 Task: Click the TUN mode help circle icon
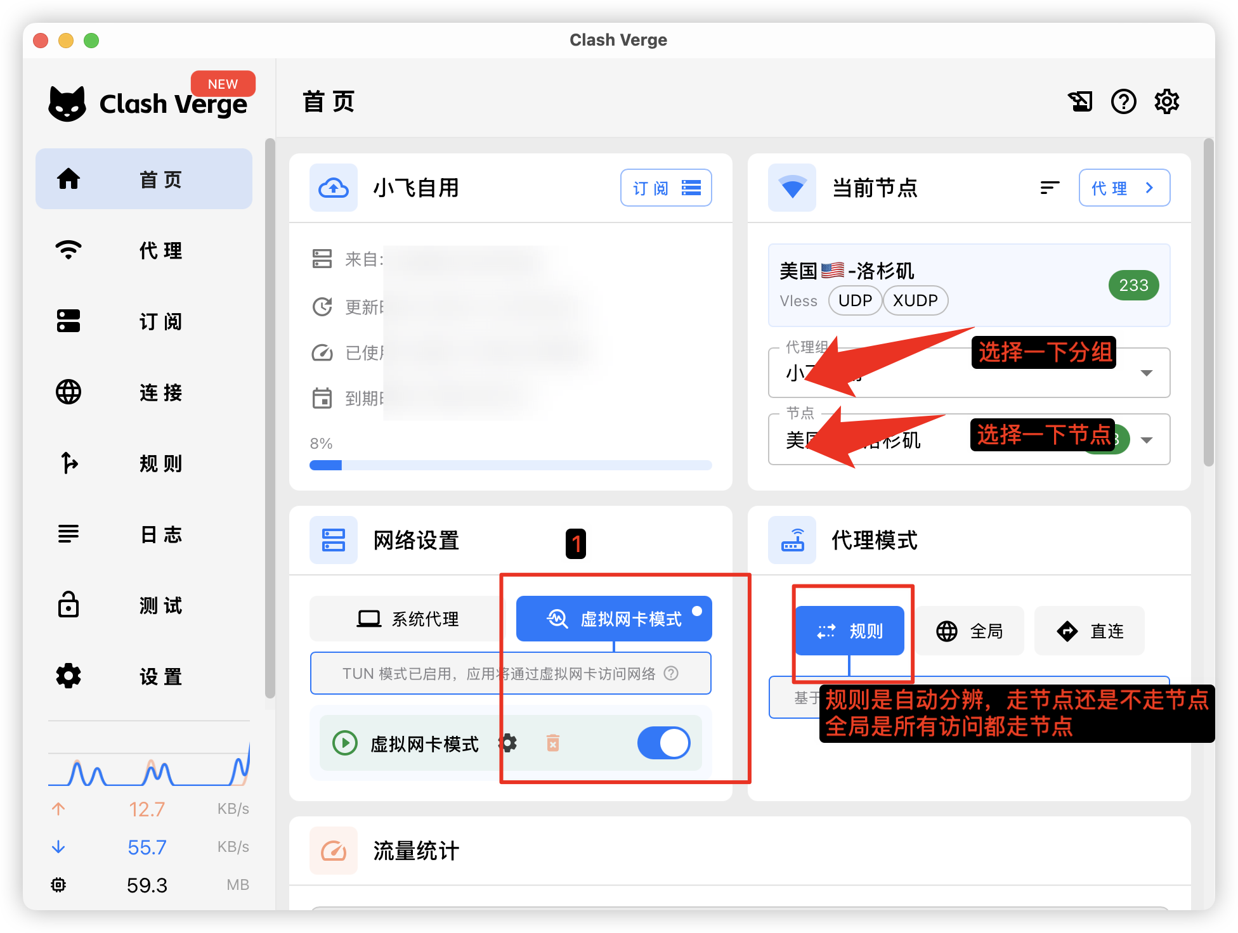pyautogui.click(x=671, y=673)
